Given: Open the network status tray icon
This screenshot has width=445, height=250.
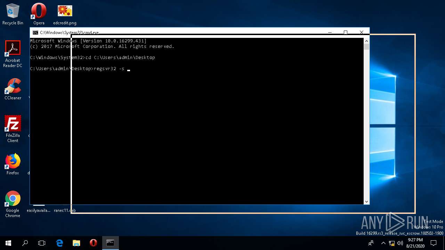Looking at the screenshot, I should pyautogui.click(x=392, y=243).
